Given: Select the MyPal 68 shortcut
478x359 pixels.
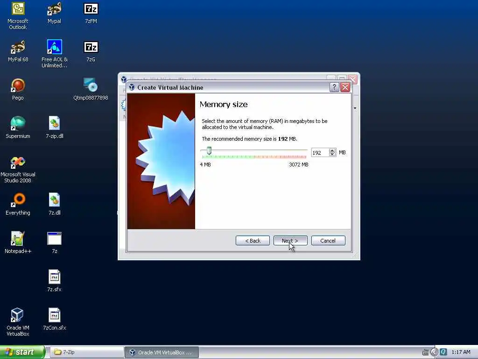Looking at the screenshot, I should 18,51.
